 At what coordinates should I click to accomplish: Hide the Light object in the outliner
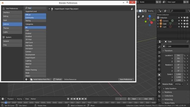coord(179,27)
